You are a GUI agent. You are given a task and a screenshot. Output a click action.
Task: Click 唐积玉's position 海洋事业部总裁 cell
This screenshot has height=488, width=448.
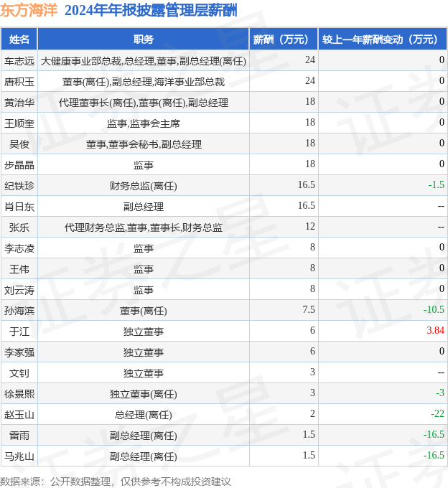tap(144, 82)
